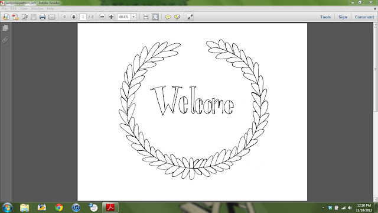This screenshot has height=213, width=378.
Task: Toggle fit one full page icon
Action: tap(155, 17)
